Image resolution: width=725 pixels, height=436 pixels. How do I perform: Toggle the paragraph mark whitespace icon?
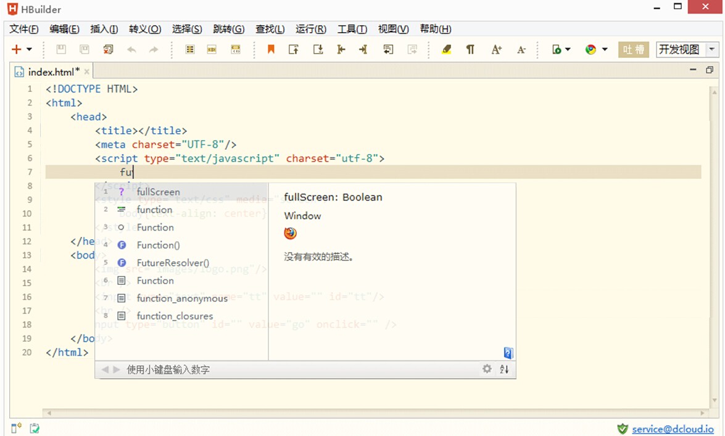tap(470, 49)
